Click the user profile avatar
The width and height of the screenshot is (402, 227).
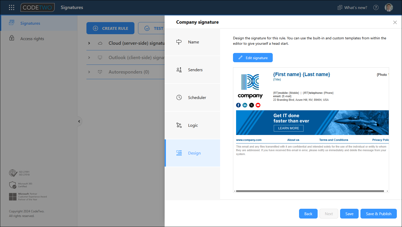tap(389, 7)
